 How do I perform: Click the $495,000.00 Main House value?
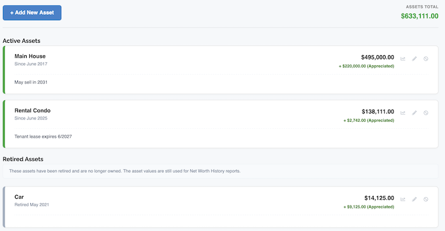coord(377,58)
